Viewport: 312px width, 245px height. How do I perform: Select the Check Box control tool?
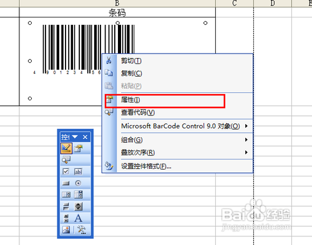(x=66, y=171)
